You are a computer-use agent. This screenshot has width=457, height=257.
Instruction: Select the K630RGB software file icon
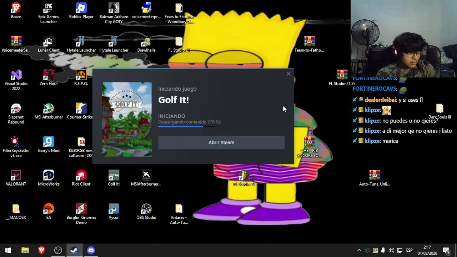[x=81, y=147]
